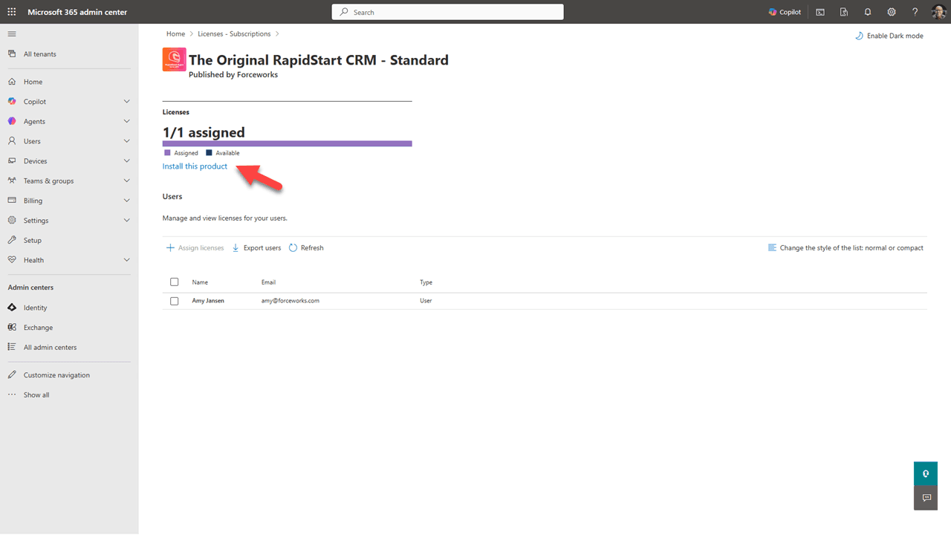Expand the Settings navigation chevron
The height and width of the screenshot is (535, 951).
[126, 221]
